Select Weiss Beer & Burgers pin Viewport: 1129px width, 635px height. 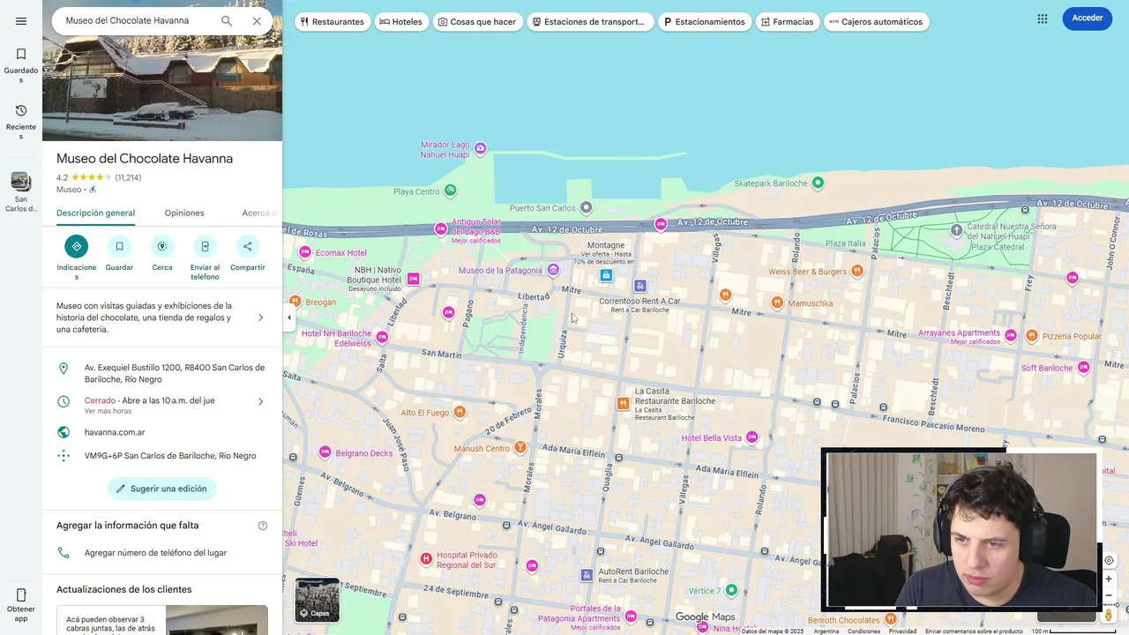pyautogui.click(x=857, y=272)
